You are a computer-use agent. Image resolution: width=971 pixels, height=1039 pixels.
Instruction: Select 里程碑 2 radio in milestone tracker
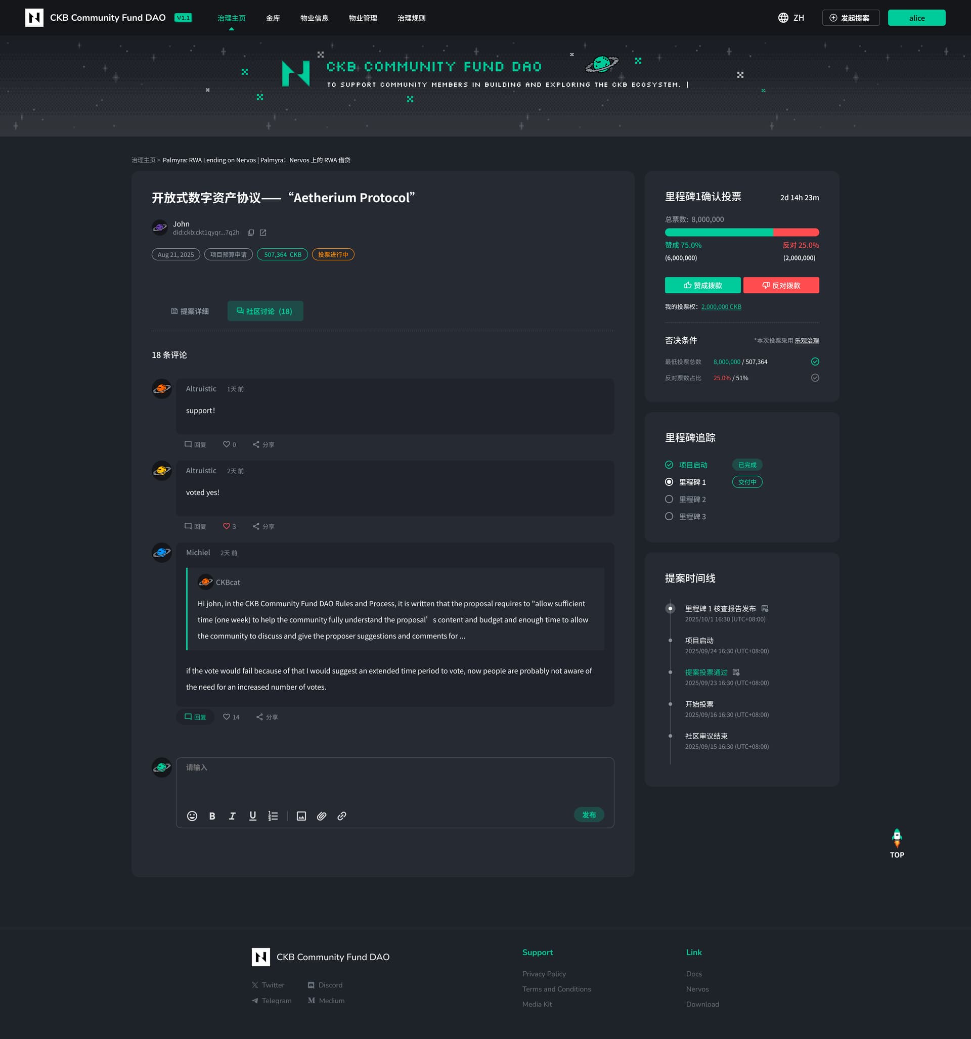tap(669, 499)
